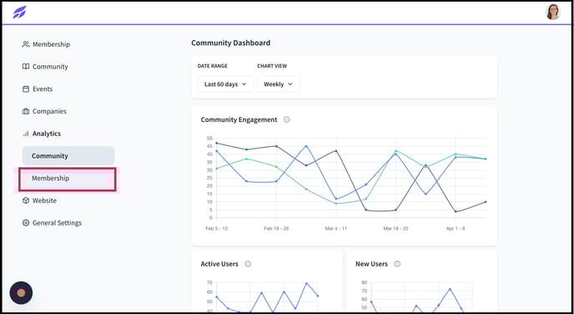Click the New Users info icon

pos(397,264)
